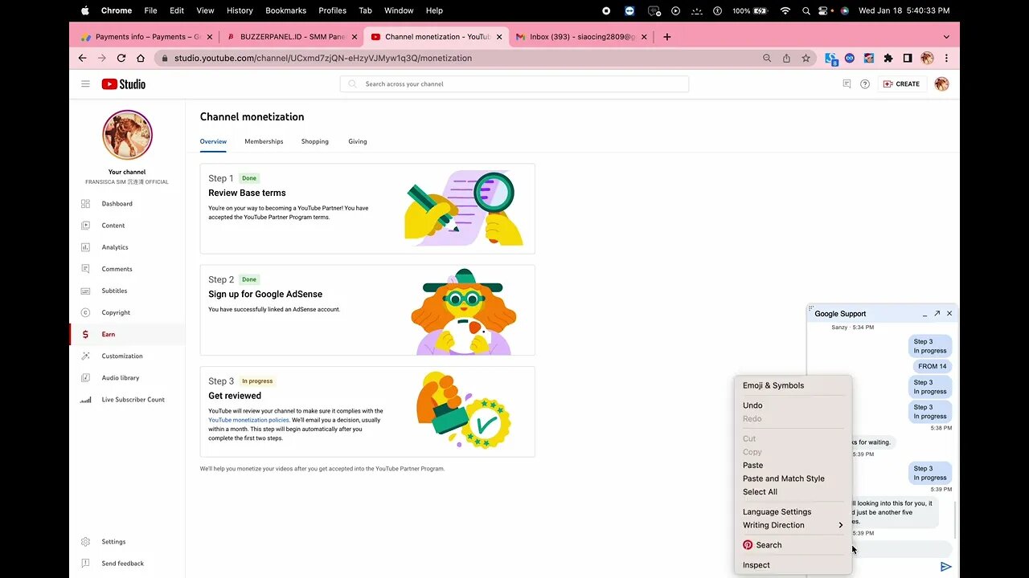Screen dimensions: 1029x578
Task: Bookmark this page with the star
Action: coord(806,58)
